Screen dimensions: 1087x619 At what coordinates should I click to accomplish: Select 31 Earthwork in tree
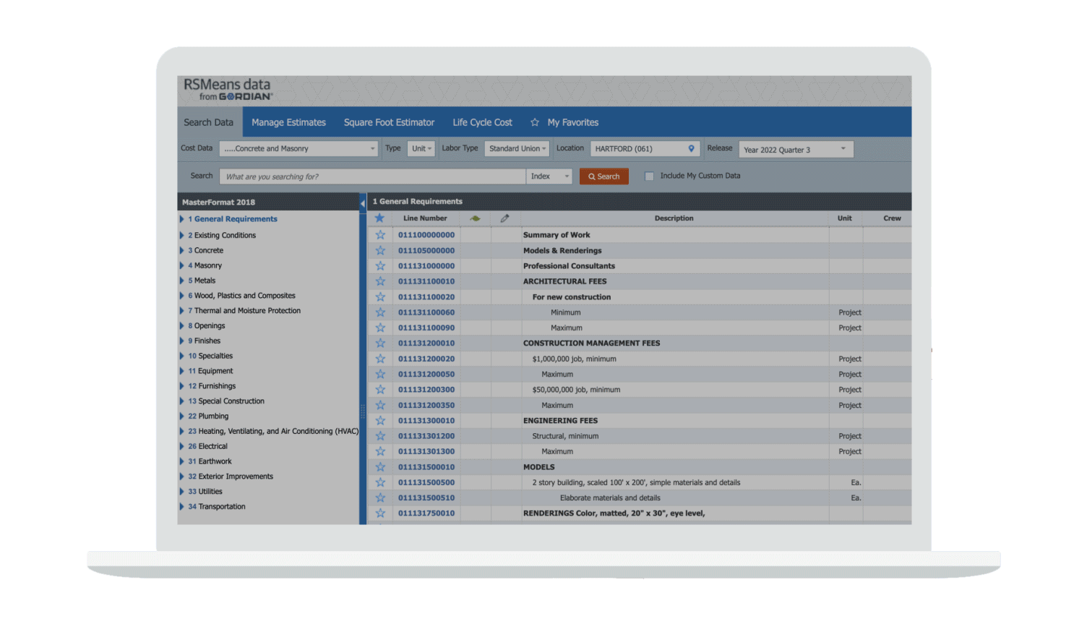[x=210, y=461]
